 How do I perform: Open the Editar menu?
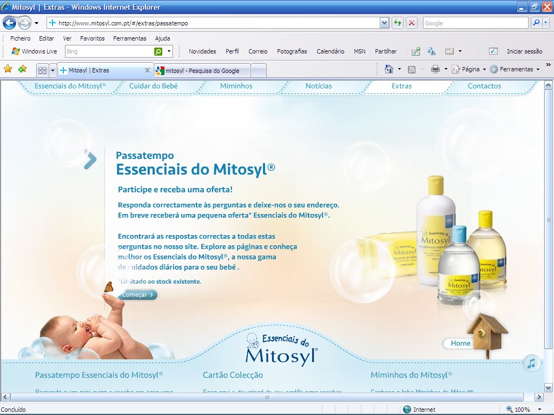(47, 38)
